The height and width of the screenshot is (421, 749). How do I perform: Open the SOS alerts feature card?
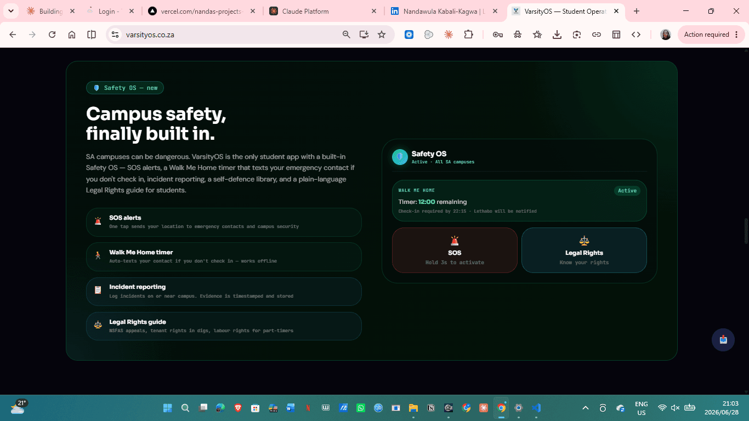point(224,222)
